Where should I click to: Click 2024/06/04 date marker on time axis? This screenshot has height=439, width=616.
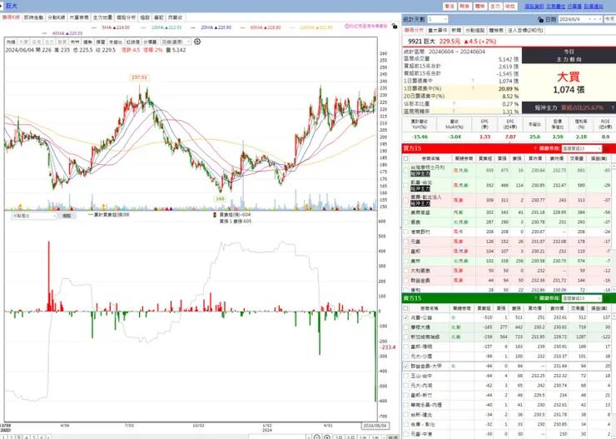375,426
